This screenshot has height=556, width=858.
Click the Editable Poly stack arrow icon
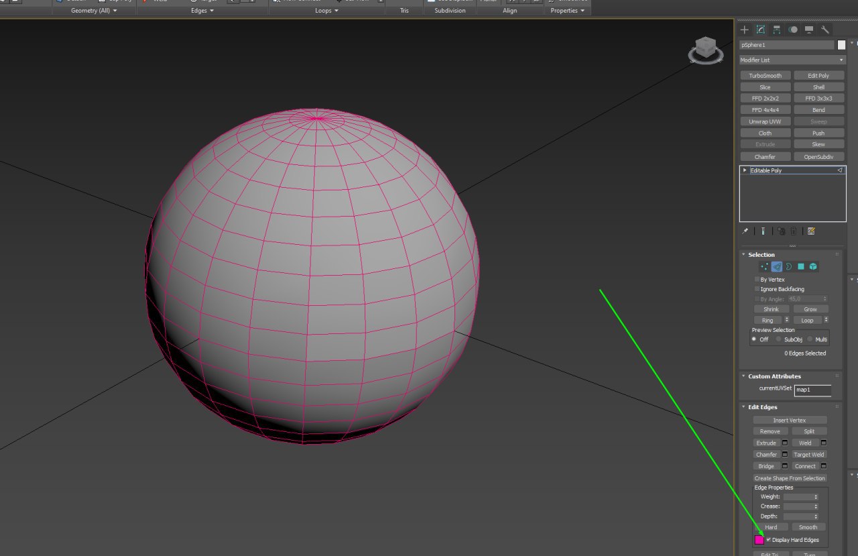[840, 170]
